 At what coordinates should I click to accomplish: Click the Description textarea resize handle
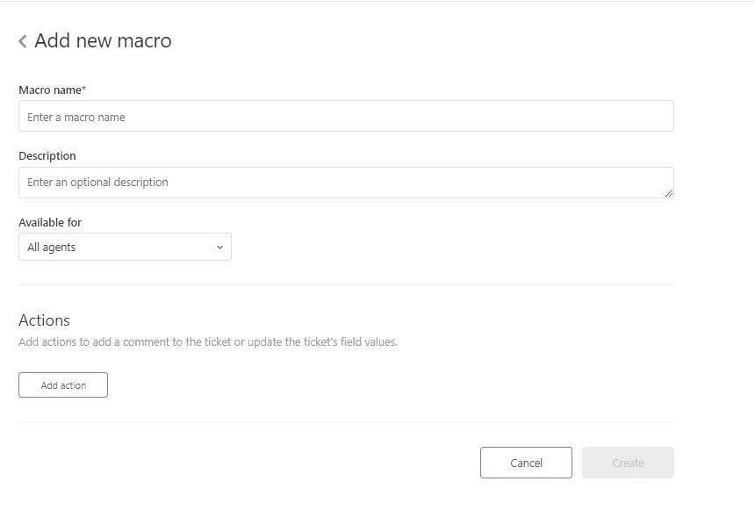pyautogui.click(x=668, y=192)
